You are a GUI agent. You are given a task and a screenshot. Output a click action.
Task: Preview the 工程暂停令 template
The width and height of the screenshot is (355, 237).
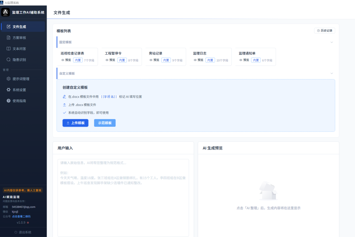pyautogui.click(x=110, y=60)
